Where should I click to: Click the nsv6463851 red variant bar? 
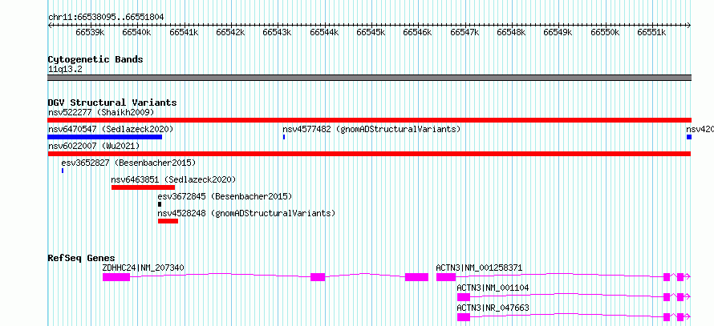(143, 187)
